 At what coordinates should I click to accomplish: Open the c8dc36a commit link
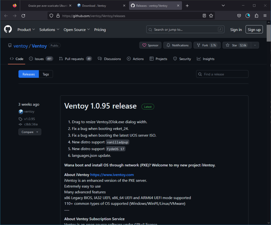[x=31, y=124]
